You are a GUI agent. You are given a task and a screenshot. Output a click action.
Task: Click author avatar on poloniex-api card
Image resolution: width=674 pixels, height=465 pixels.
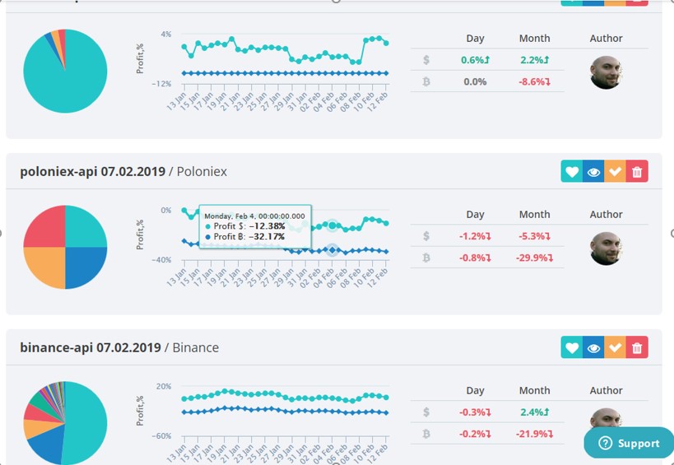(606, 248)
